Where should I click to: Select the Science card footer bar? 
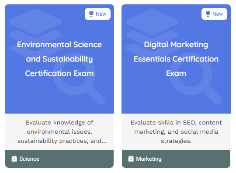pos(59,159)
